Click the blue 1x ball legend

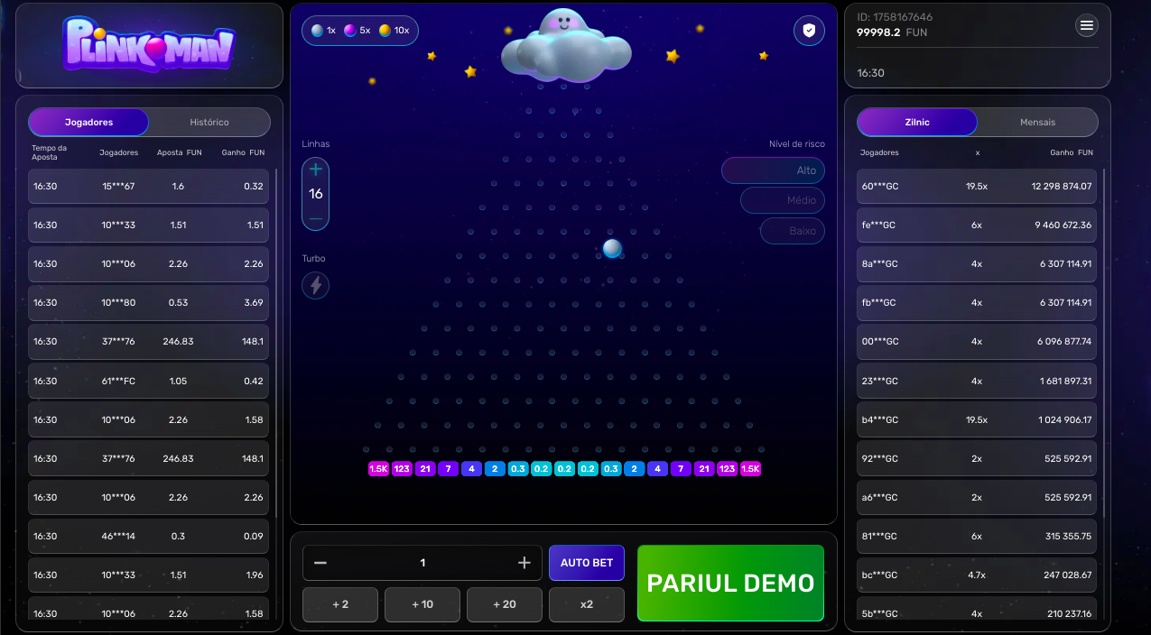pos(323,31)
